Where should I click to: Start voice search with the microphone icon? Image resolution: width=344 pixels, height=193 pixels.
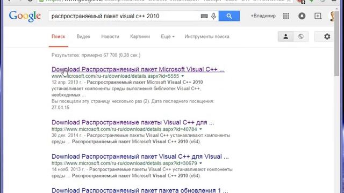coord(213,16)
